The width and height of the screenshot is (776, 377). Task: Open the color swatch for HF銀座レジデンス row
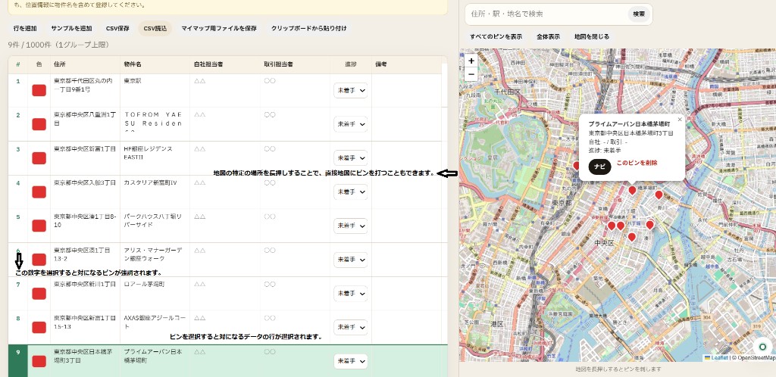pos(39,158)
